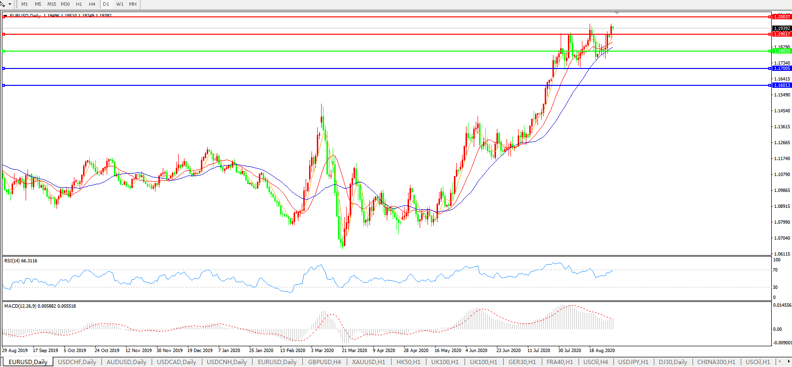Switch chart to M1 timeframe
The image size is (792, 367).
tap(25, 4)
